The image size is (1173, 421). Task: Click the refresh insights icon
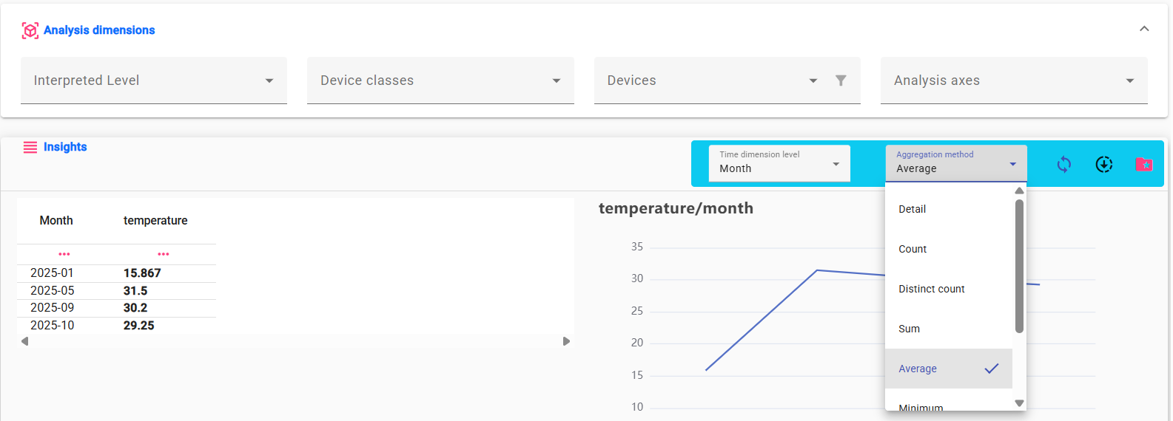[x=1064, y=164]
